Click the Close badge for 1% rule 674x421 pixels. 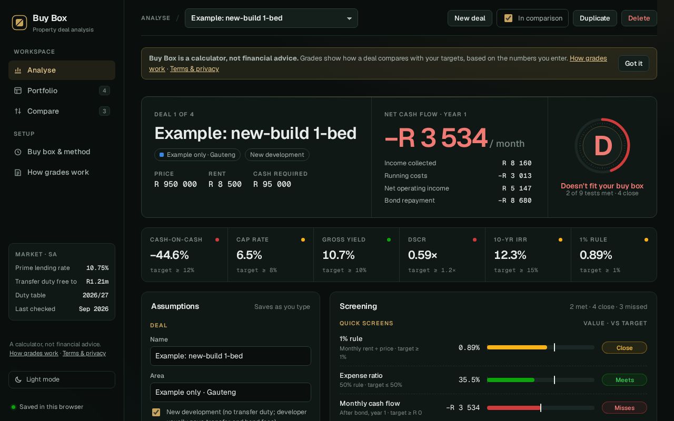point(625,348)
